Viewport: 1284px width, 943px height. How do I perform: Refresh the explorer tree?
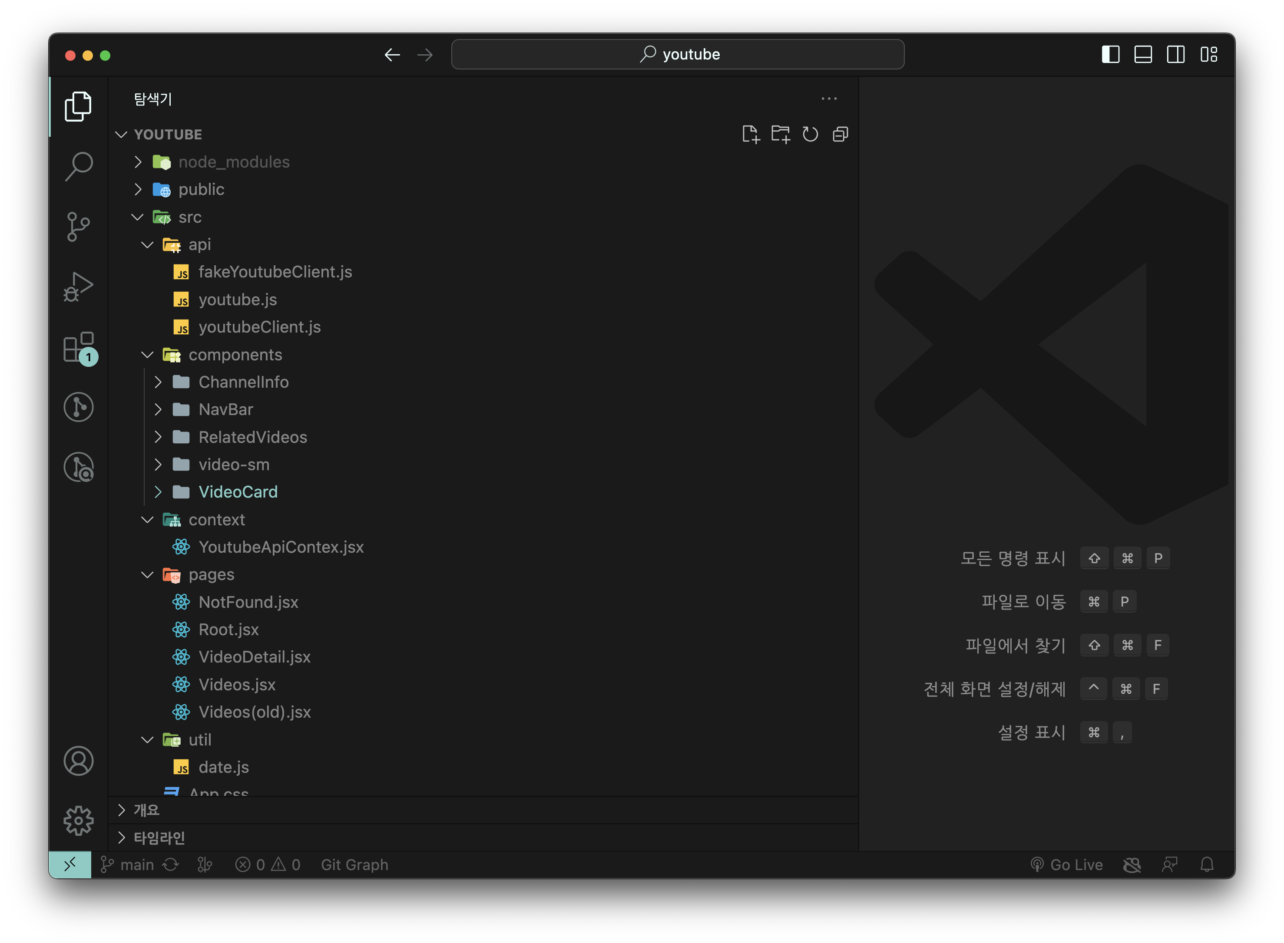click(x=810, y=134)
